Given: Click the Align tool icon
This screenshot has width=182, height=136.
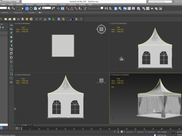Looking at the screenshot, I should [x=111, y=8].
